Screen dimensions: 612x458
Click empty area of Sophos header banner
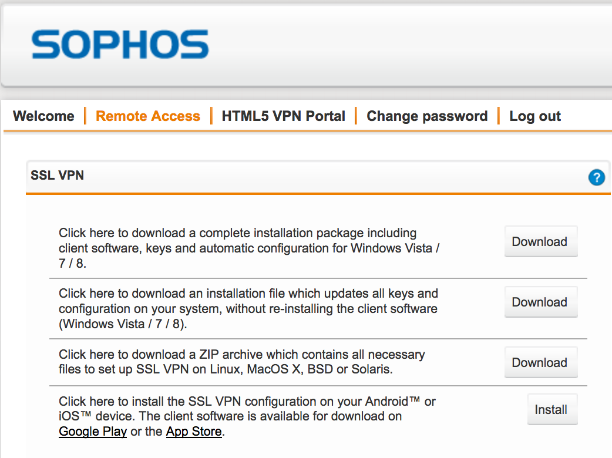click(410, 45)
